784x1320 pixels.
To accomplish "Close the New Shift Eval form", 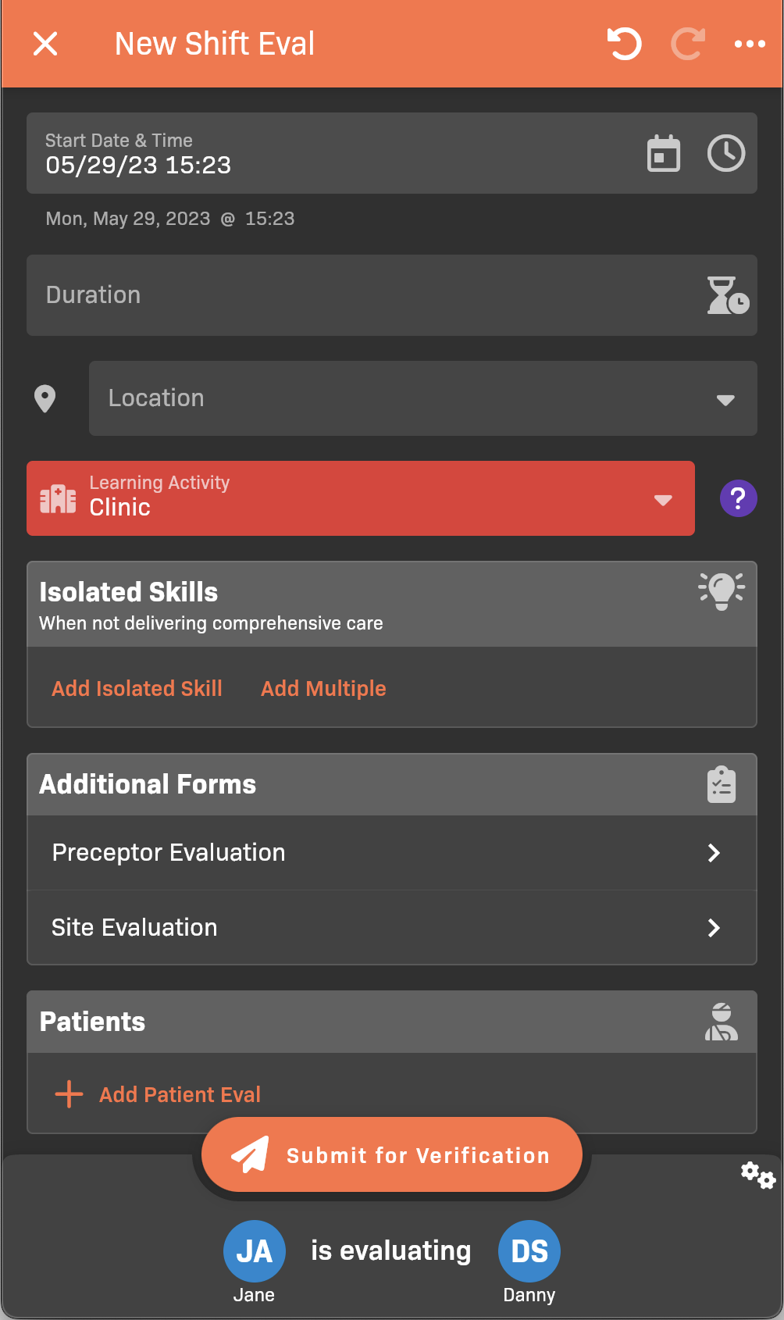I will point(45,44).
